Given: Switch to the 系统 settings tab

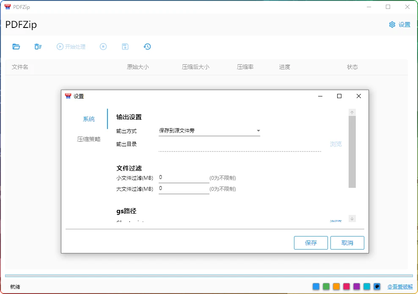Looking at the screenshot, I should [x=89, y=119].
